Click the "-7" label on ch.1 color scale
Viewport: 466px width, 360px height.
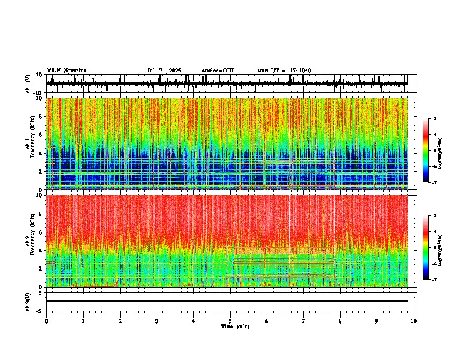[434, 182]
